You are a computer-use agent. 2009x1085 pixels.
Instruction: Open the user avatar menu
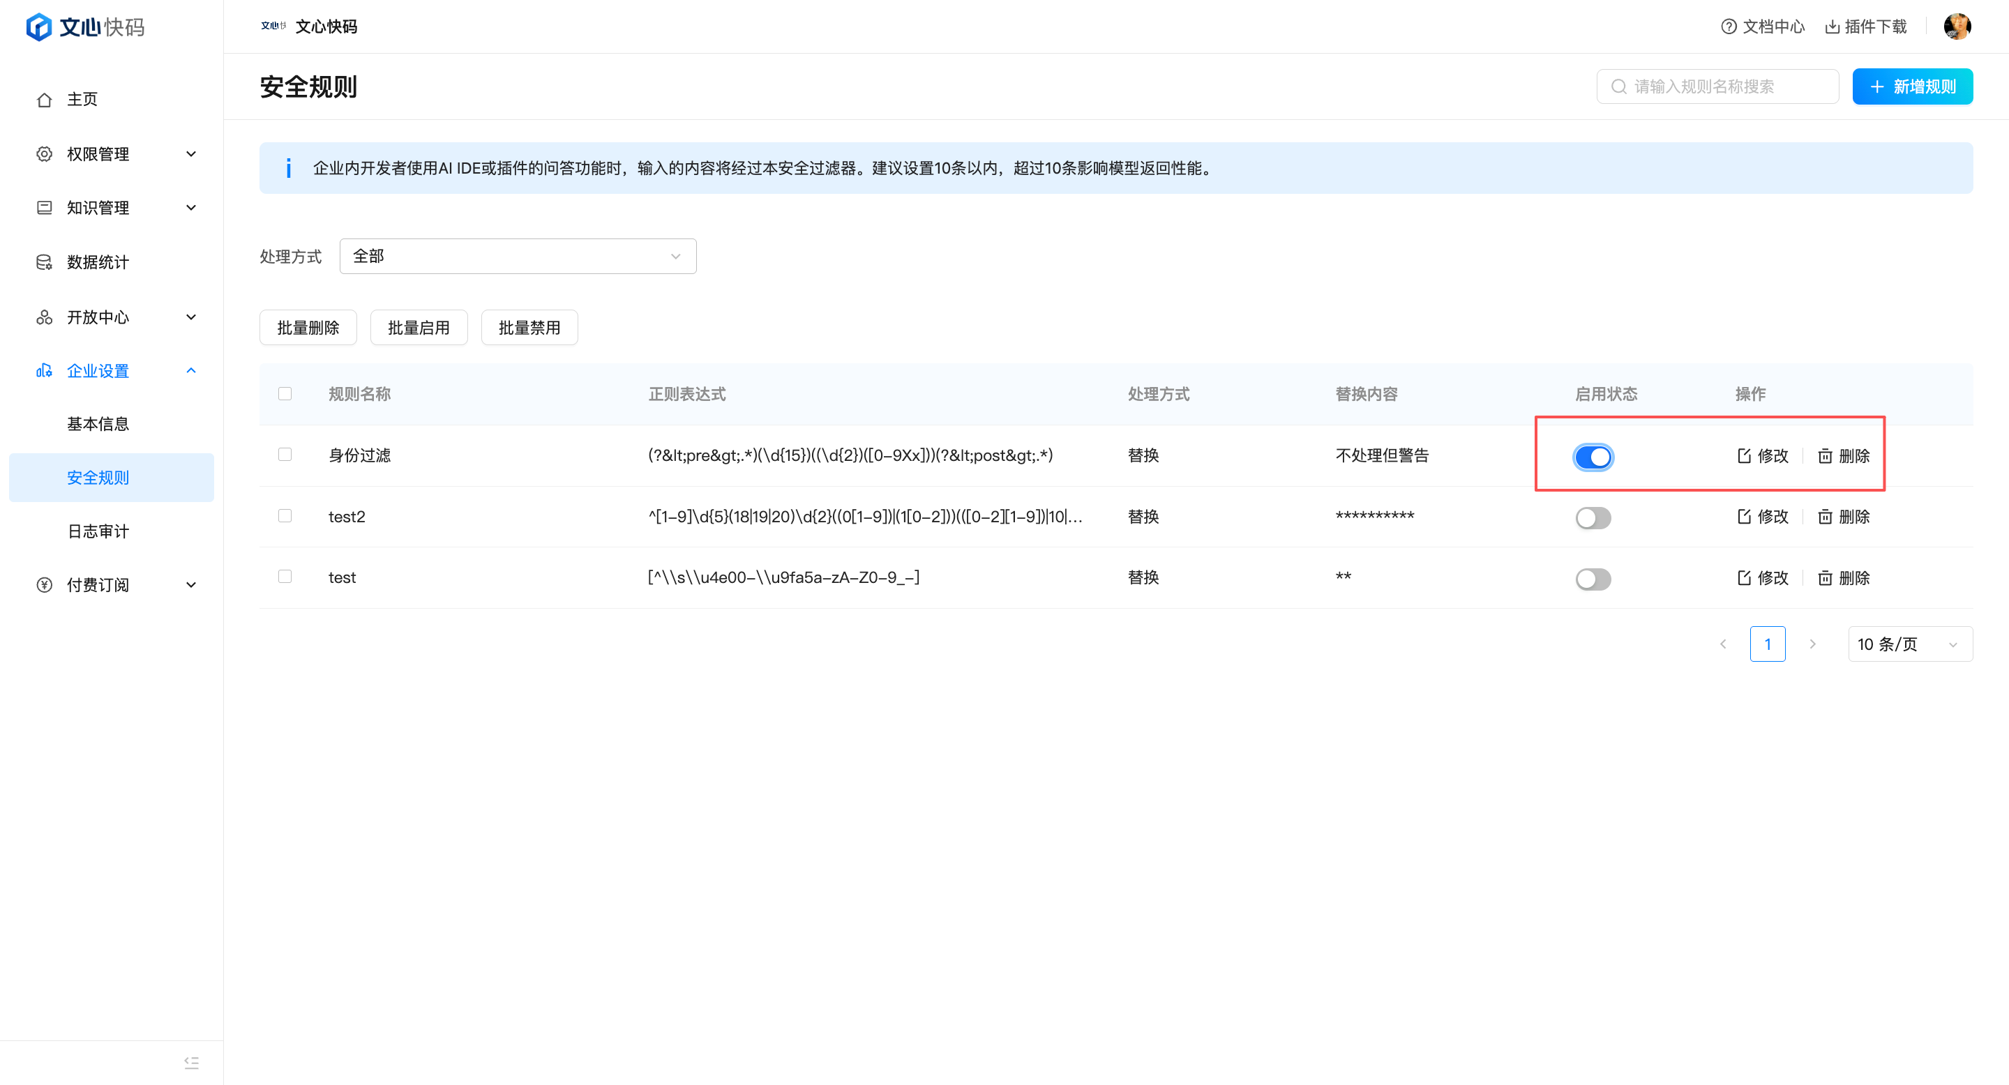point(1957,26)
